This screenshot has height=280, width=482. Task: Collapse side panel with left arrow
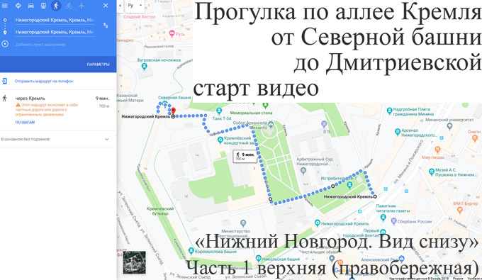(120, 6)
